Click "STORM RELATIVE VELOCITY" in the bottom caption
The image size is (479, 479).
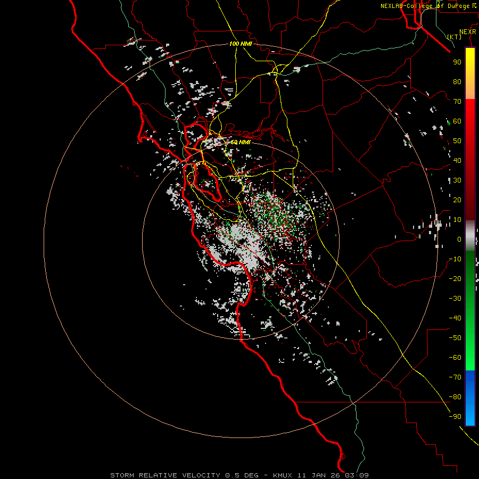tap(165, 475)
